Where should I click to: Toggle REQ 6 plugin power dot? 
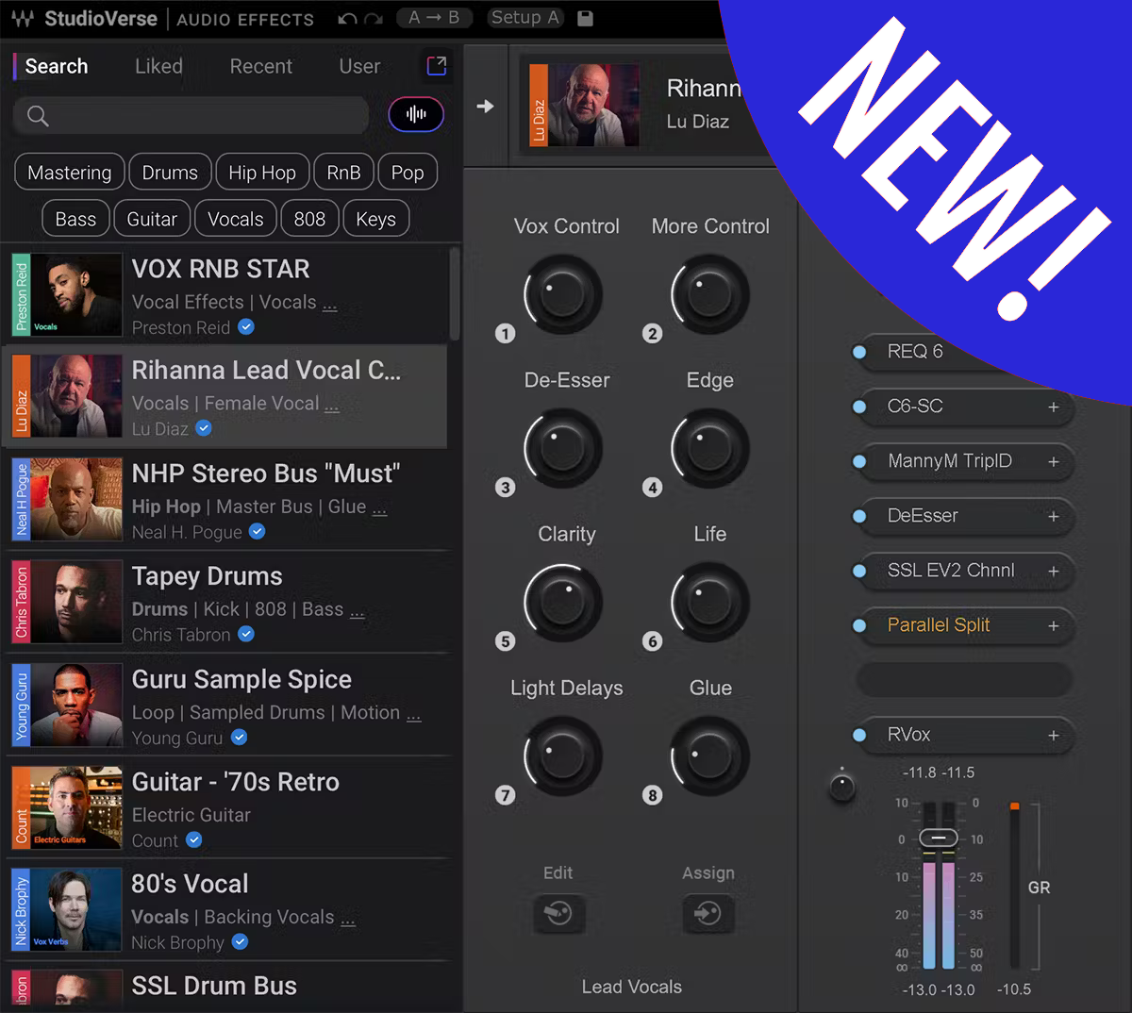(x=859, y=352)
